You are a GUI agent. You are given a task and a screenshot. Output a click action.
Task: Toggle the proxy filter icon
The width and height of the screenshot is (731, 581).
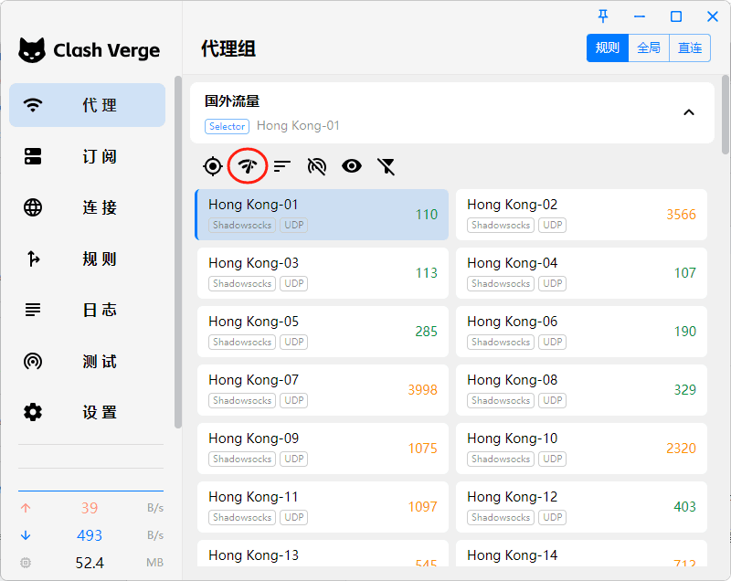coord(387,165)
